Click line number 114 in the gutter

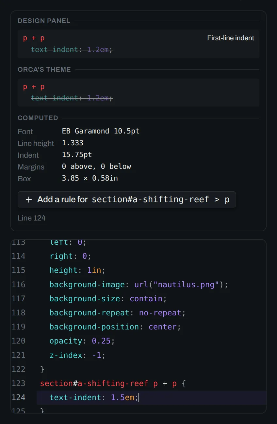(x=19, y=256)
